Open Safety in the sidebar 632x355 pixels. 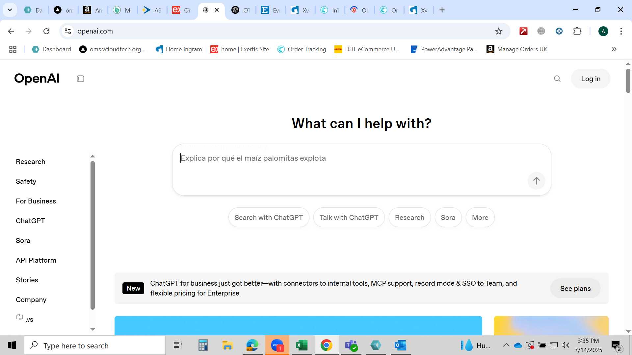pyautogui.click(x=26, y=181)
